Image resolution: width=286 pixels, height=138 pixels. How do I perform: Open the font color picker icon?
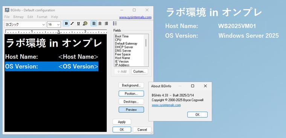pos(85,24)
